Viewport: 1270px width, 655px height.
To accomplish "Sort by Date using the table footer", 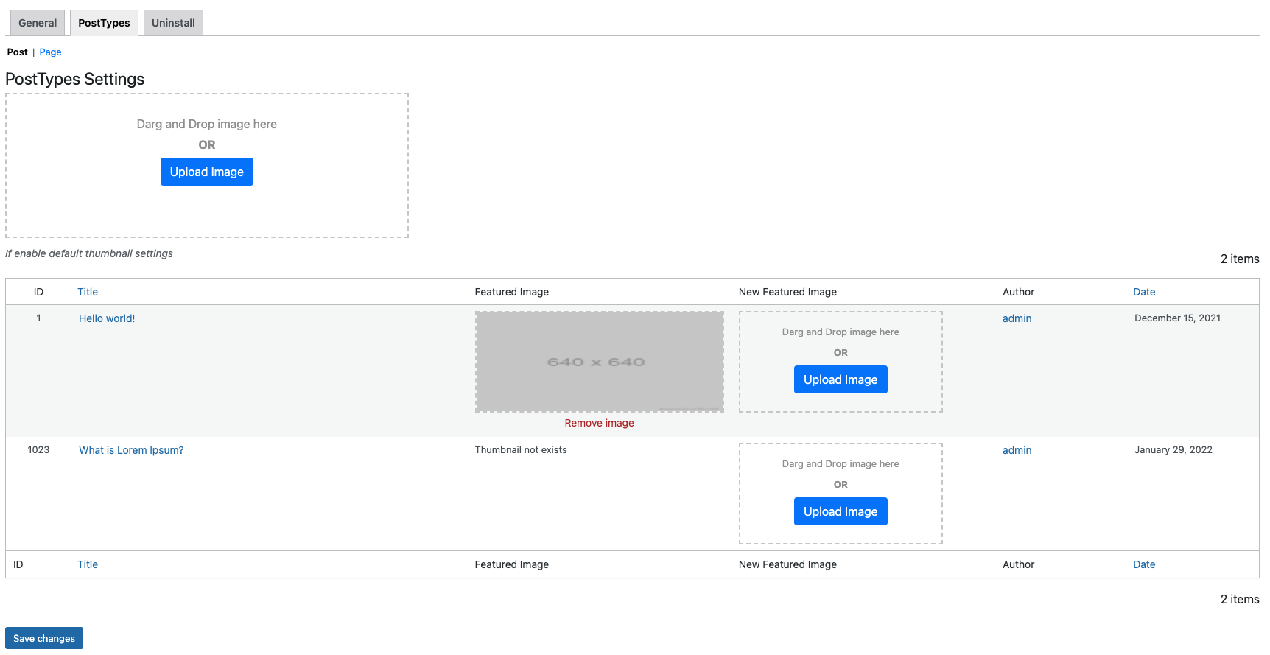I will coord(1144,564).
